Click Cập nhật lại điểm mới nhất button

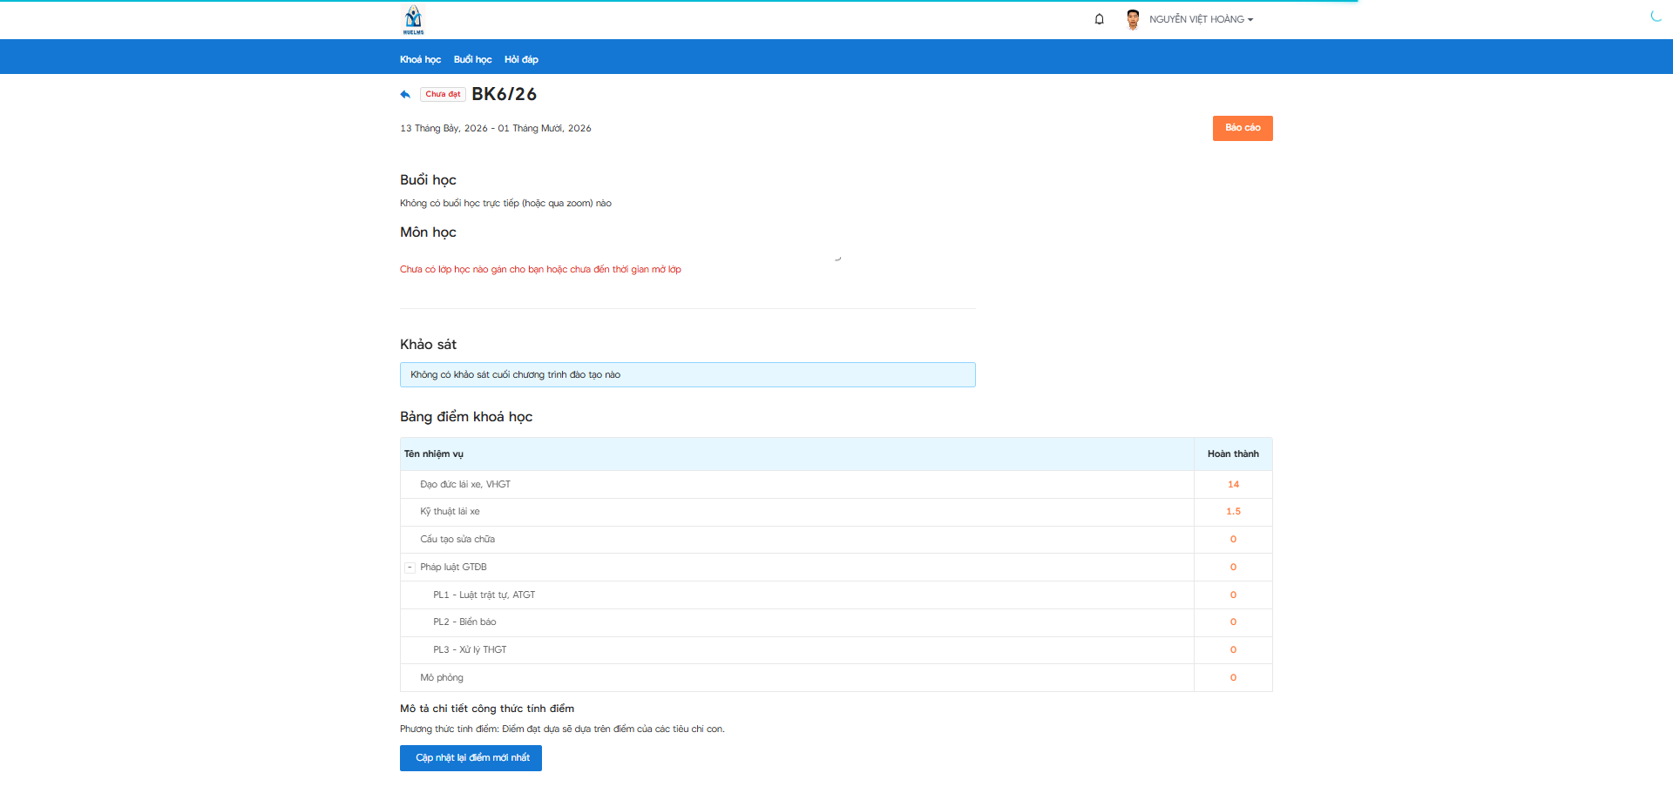pyautogui.click(x=471, y=758)
